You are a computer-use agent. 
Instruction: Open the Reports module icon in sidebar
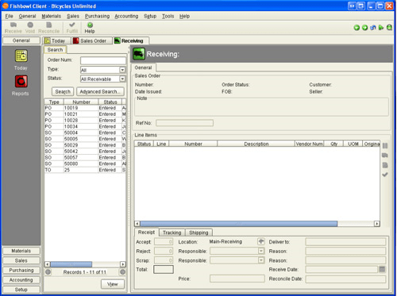click(x=21, y=81)
